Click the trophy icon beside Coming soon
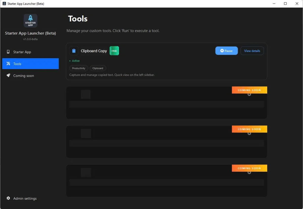The height and width of the screenshot is (209, 303). click(8, 75)
